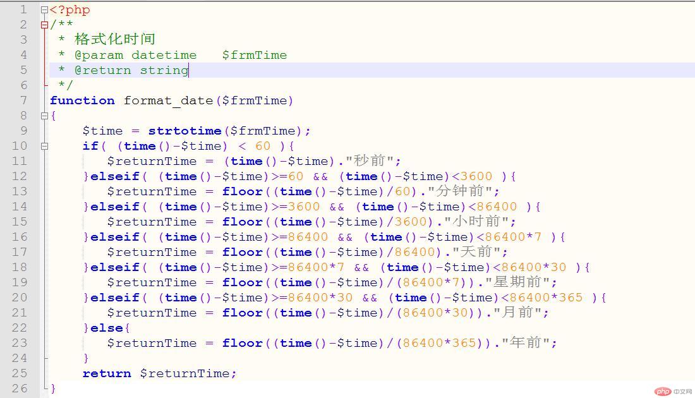Viewport: 695px width, 398px height.
Task: Click the 'return' keyword on line 25
Action: 107,373
